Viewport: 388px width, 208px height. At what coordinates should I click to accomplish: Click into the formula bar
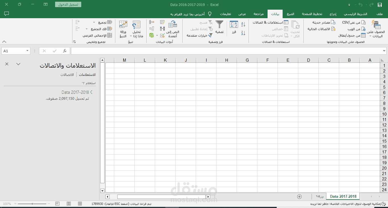[x=226, y=51]
